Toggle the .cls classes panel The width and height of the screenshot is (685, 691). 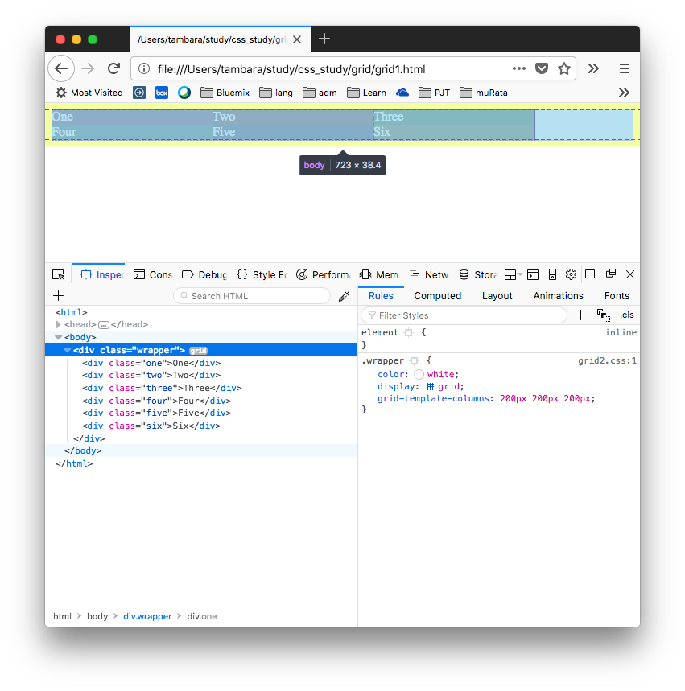(627, 315)
